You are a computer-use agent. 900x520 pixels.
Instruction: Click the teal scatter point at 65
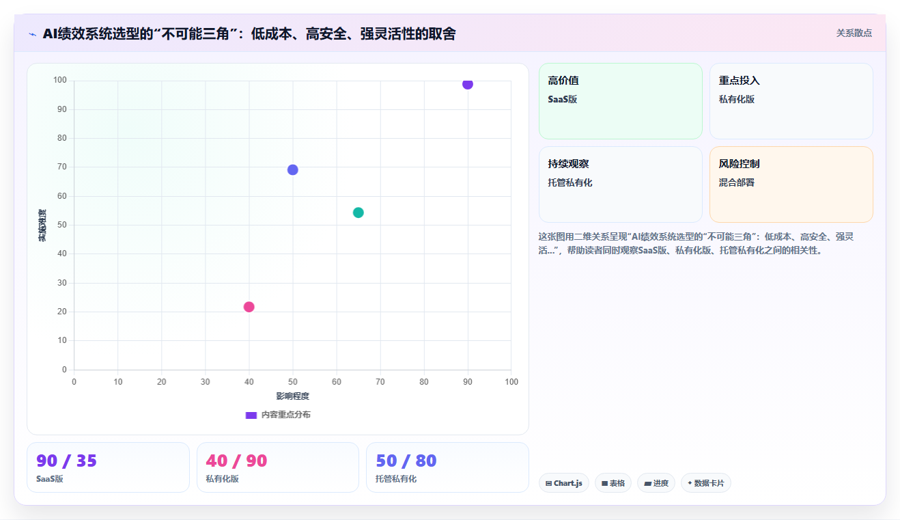point(358,213)
